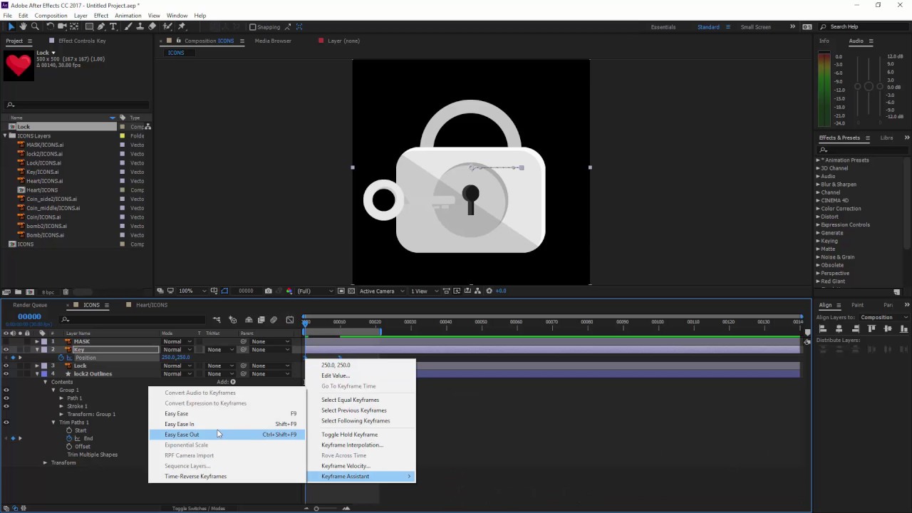Collapse the Contents group
The image size is (912, 513).
[45, 382]
